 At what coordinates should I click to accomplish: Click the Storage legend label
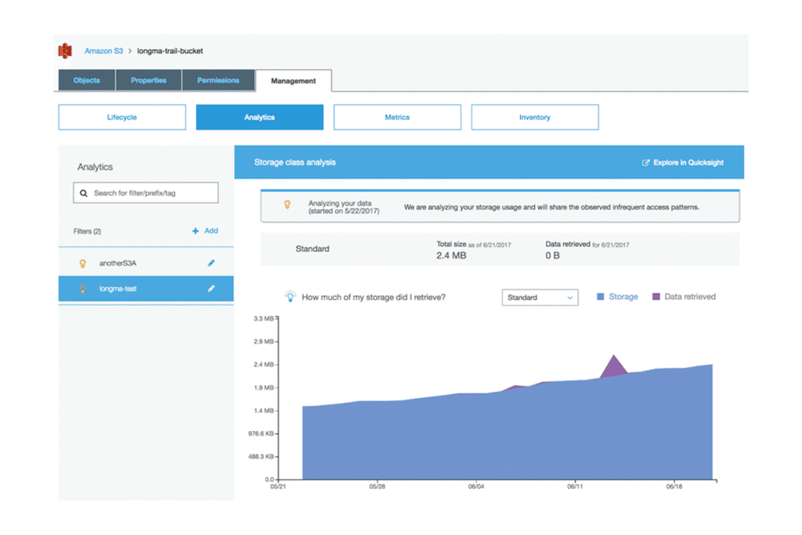pos(623,296)
